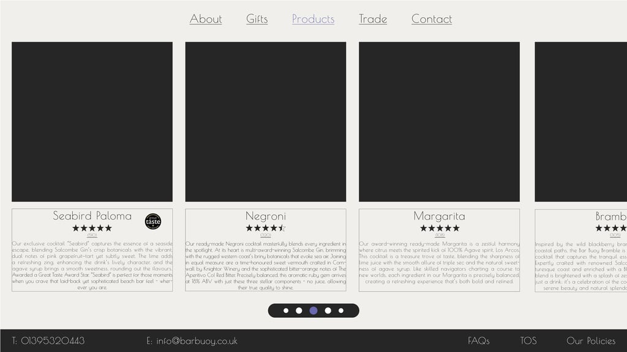Image resolution: width=627 pixels, height=352 pixels.
Task: Open the Seabird Paloma product image
Action: point(92,122)
